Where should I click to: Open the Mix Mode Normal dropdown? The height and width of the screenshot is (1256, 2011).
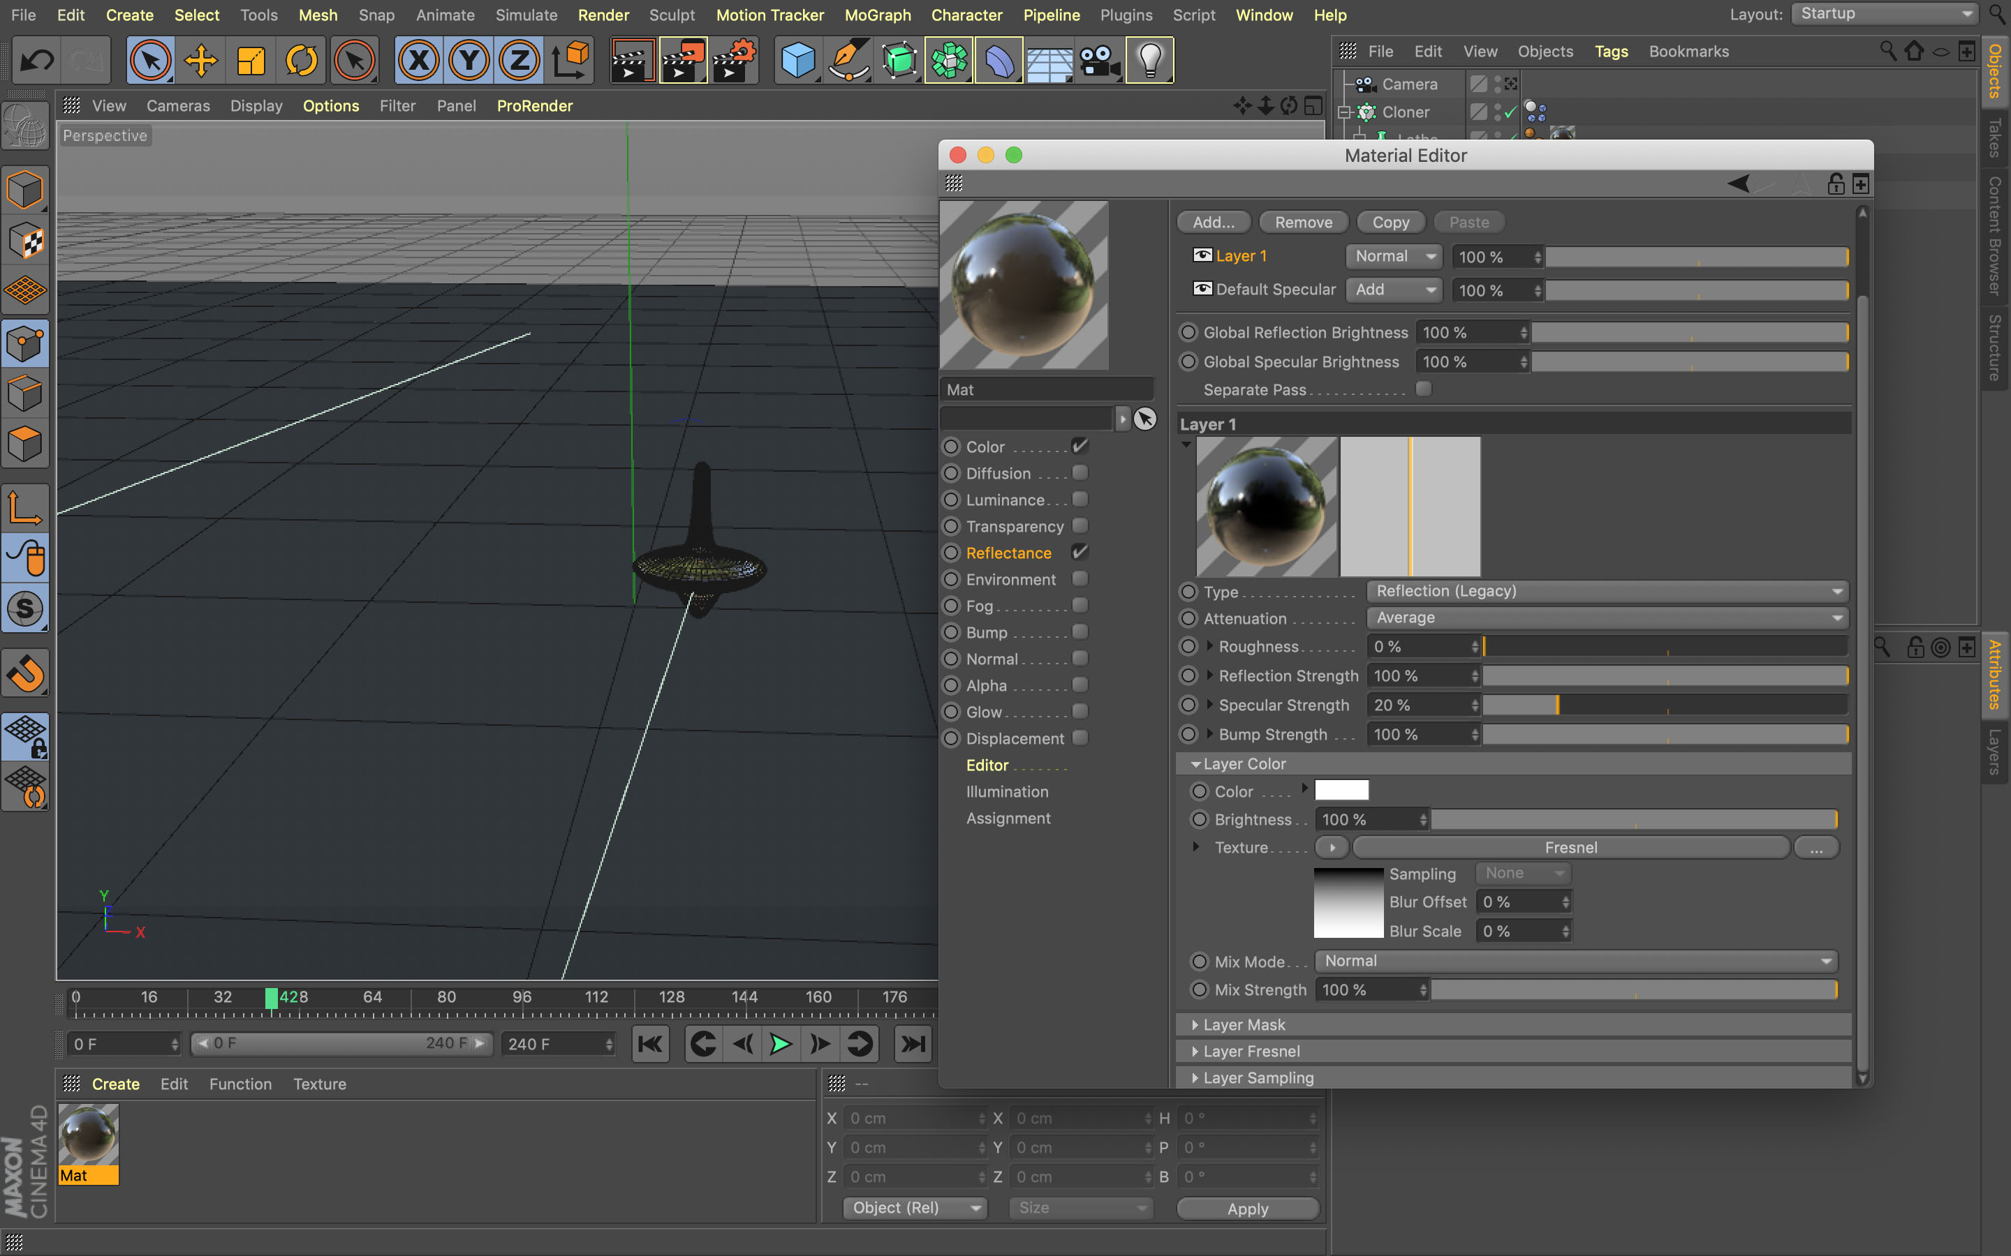click(1575, 961)
